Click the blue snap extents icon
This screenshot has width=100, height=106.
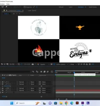click(x=37, y=7)
